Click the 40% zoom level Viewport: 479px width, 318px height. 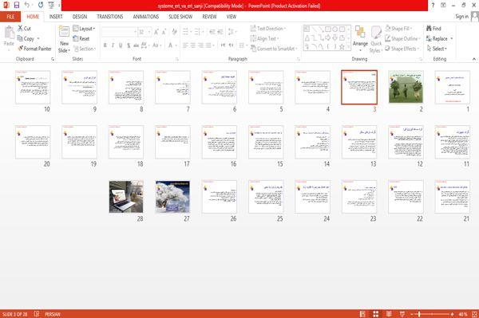click(463, 314)
